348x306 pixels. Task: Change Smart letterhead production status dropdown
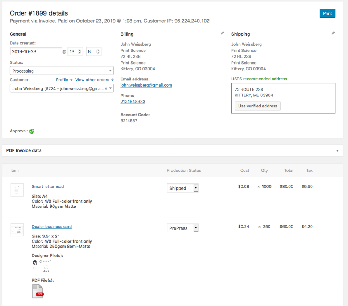coord(183,188)
